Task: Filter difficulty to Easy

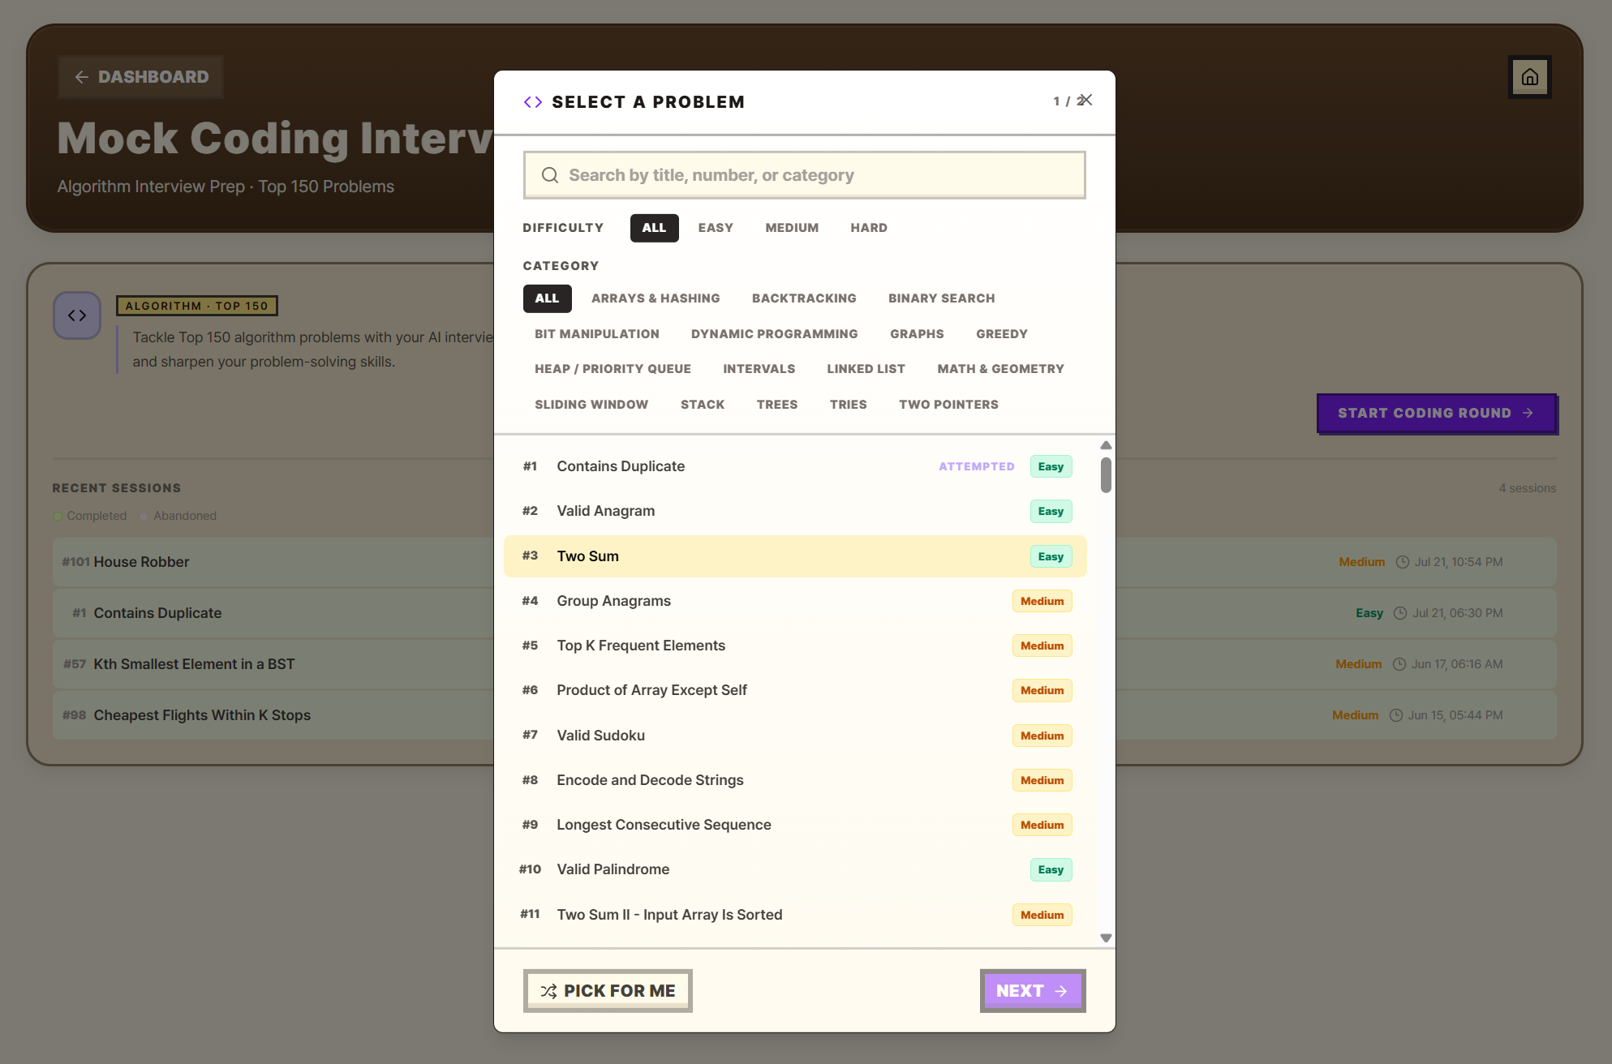Action: pyautogui.click(x=716, y=228)
